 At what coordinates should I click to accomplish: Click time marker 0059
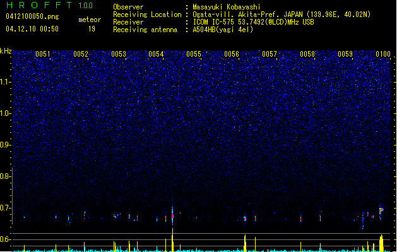coord(345,54)
